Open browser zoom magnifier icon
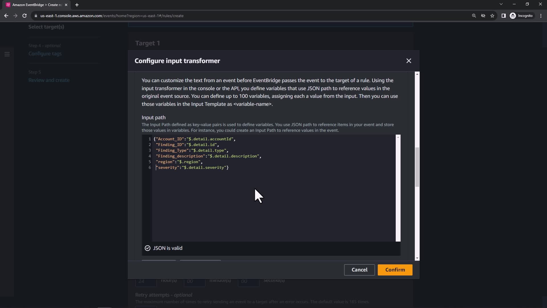The height and width of the screenshot is (308, 547). tap(474, 16)
